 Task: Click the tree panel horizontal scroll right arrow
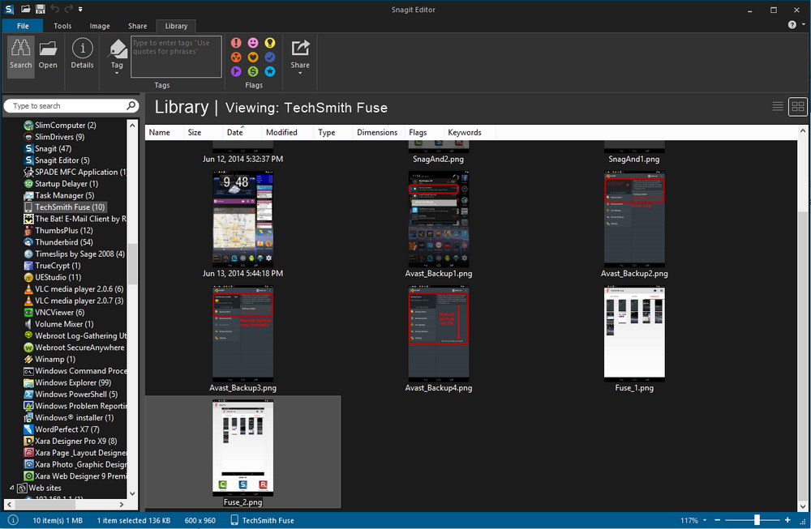pyautogui.click(x=122, y=504)
